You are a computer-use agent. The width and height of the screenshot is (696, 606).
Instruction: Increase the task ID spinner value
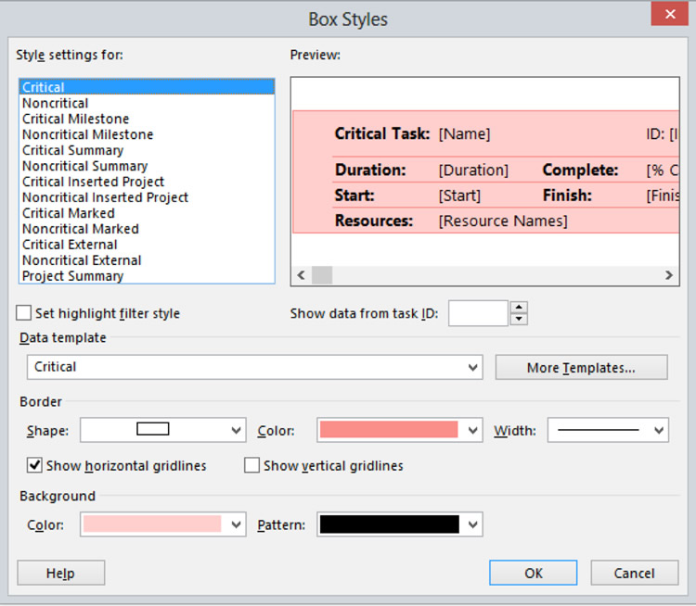click(x=519, y=308)
